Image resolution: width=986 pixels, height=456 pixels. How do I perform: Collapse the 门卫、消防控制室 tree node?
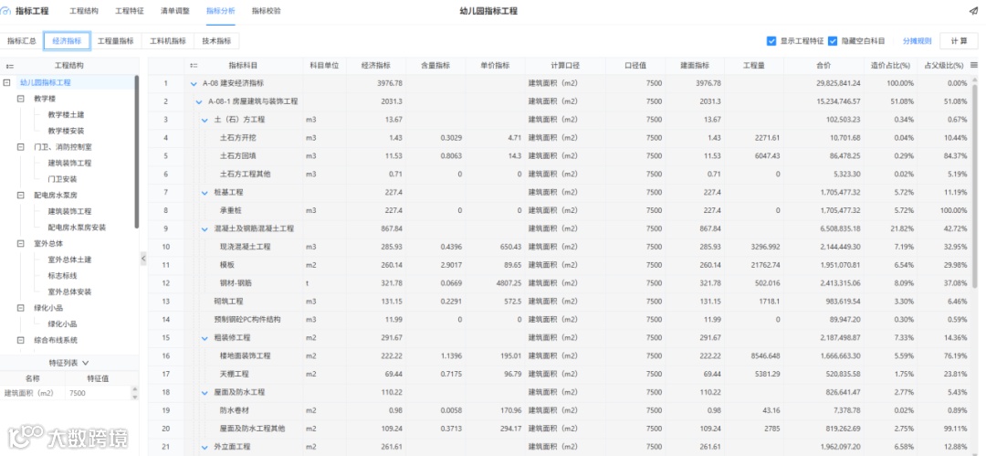coord(21,147)
